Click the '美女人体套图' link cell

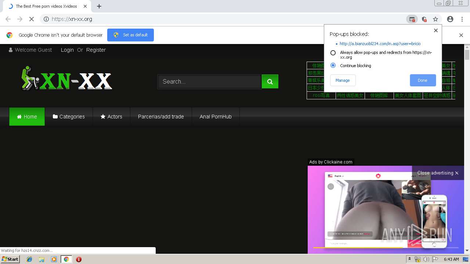click(408, 95)
